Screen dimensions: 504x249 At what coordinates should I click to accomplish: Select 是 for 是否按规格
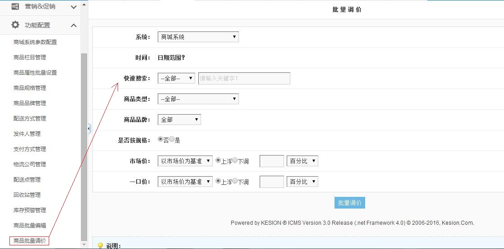pos(172,139)
